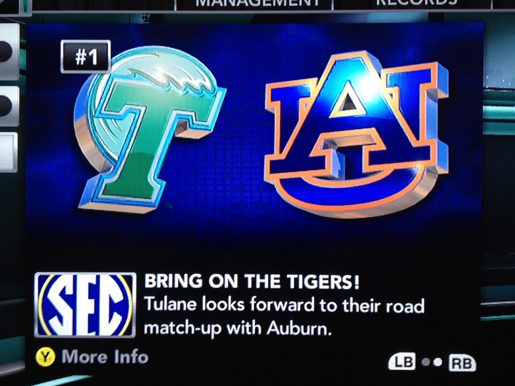Click the top dark circle on left panel

6,51
